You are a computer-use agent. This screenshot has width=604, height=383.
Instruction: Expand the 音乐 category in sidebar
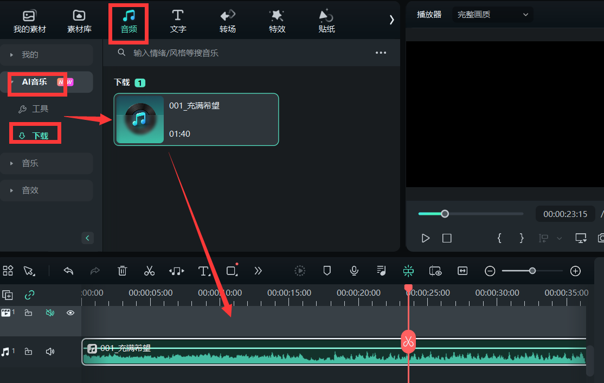point(46,163)
